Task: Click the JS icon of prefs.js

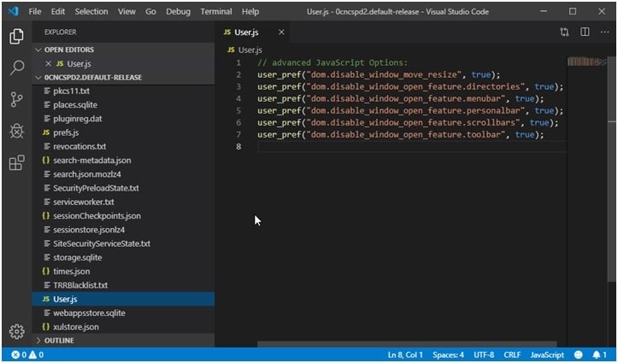Action: click(x=46, y=132)
